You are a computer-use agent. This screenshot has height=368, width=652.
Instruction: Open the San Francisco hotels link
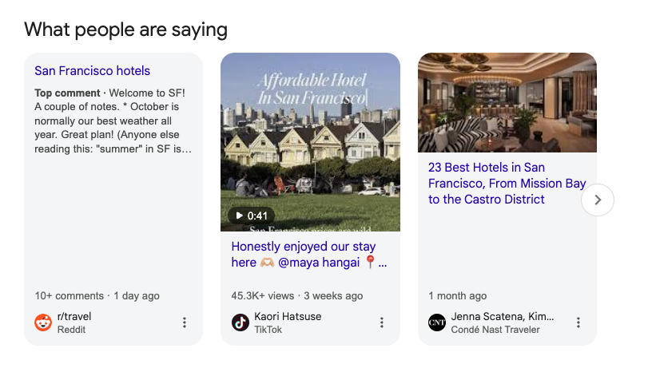coord(92,71)
